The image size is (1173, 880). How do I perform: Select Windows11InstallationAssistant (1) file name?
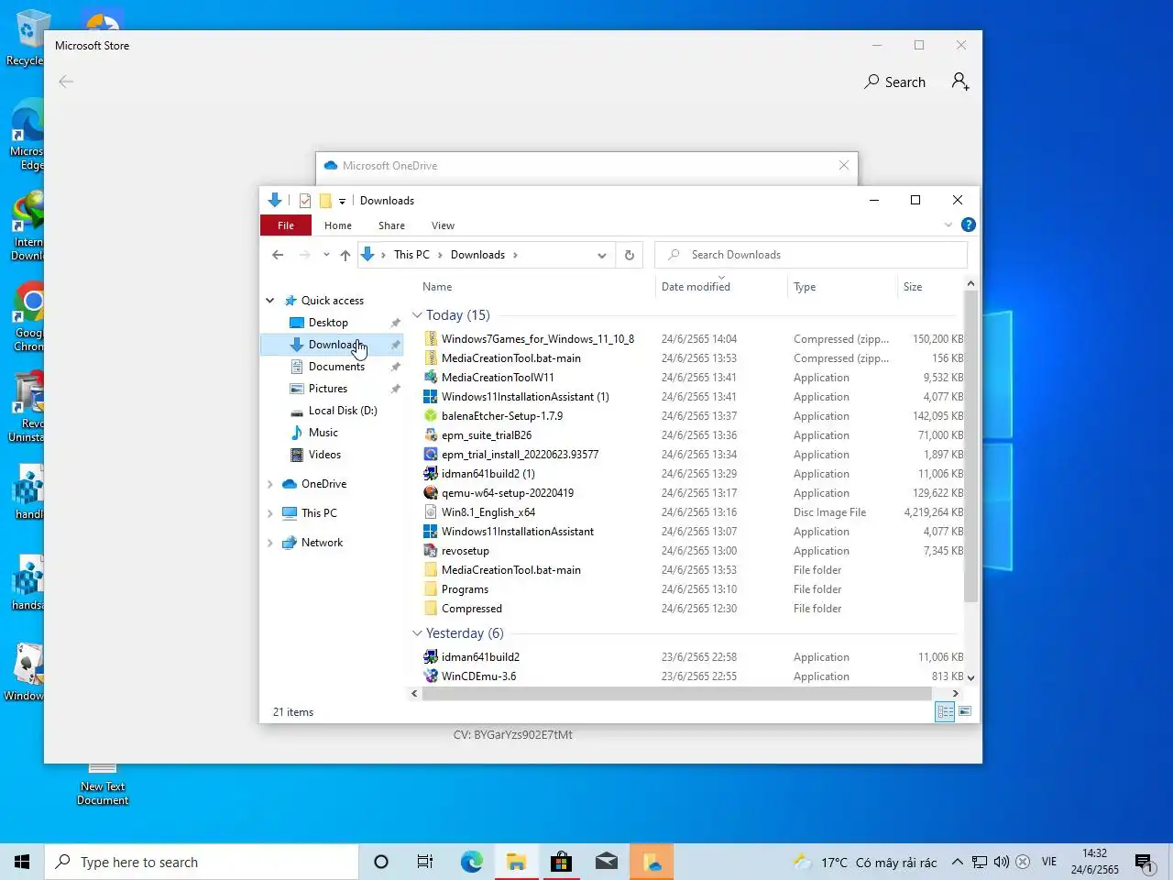point(525,397)
